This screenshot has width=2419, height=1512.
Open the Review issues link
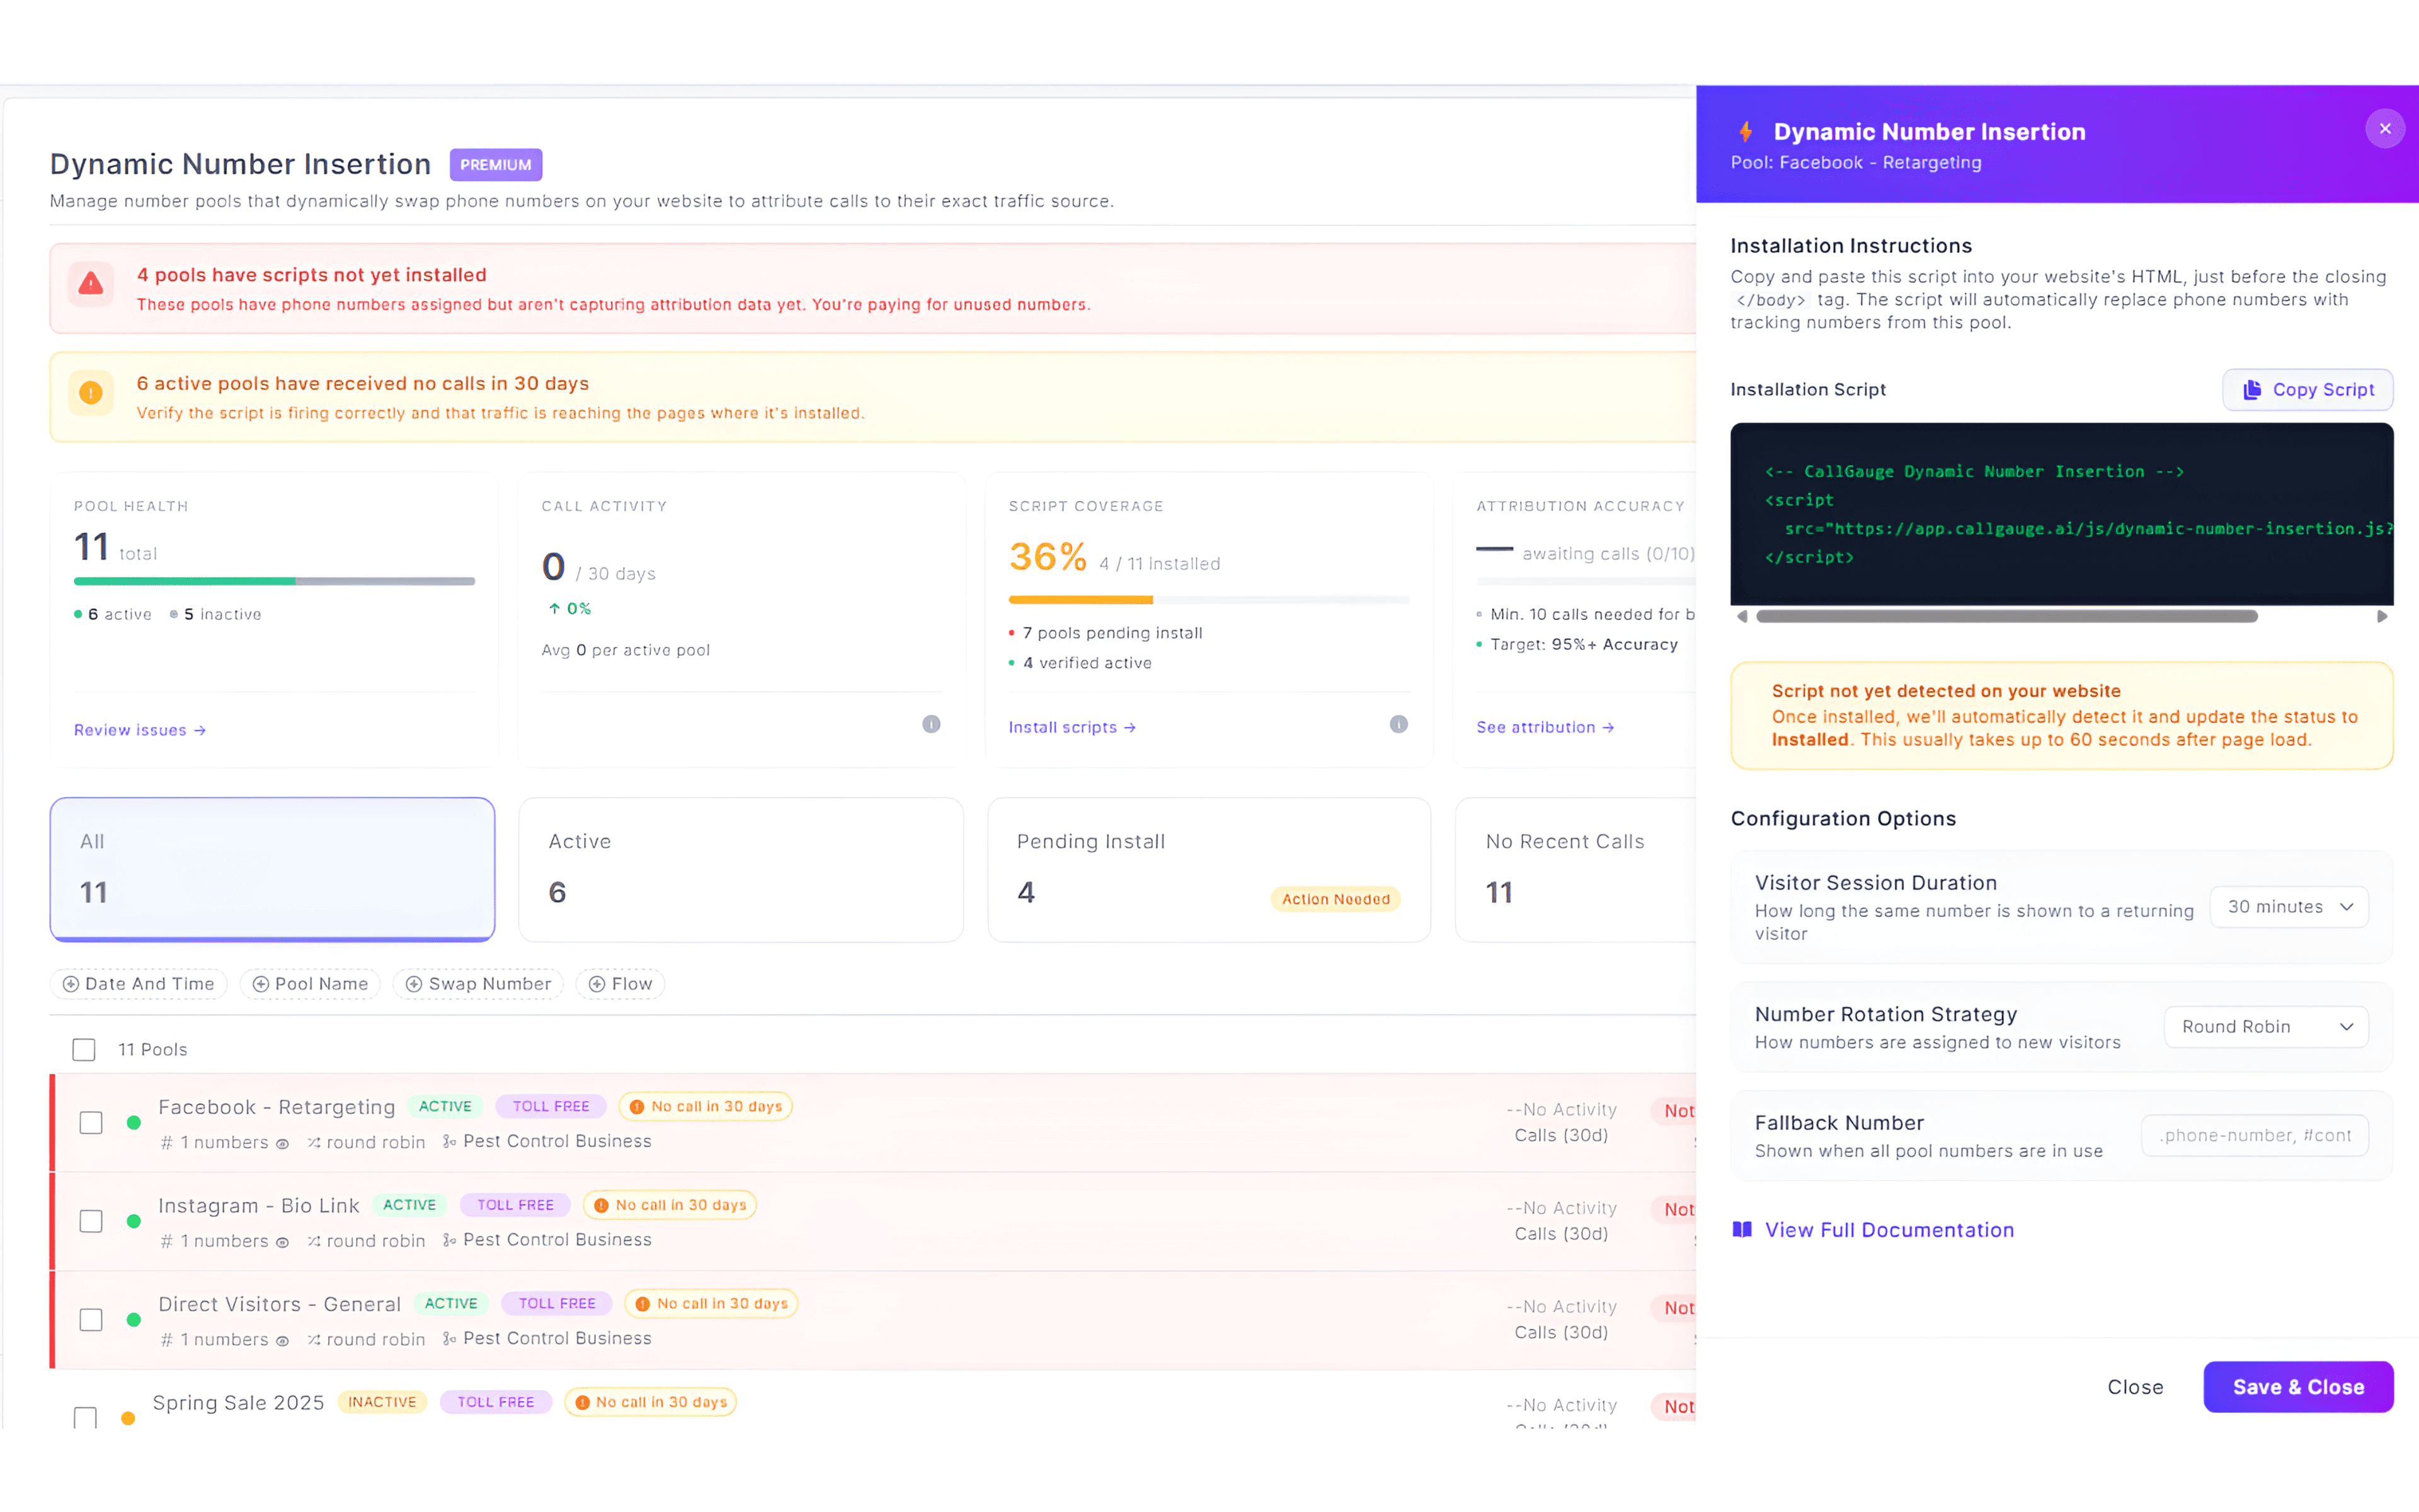[140, 730]
